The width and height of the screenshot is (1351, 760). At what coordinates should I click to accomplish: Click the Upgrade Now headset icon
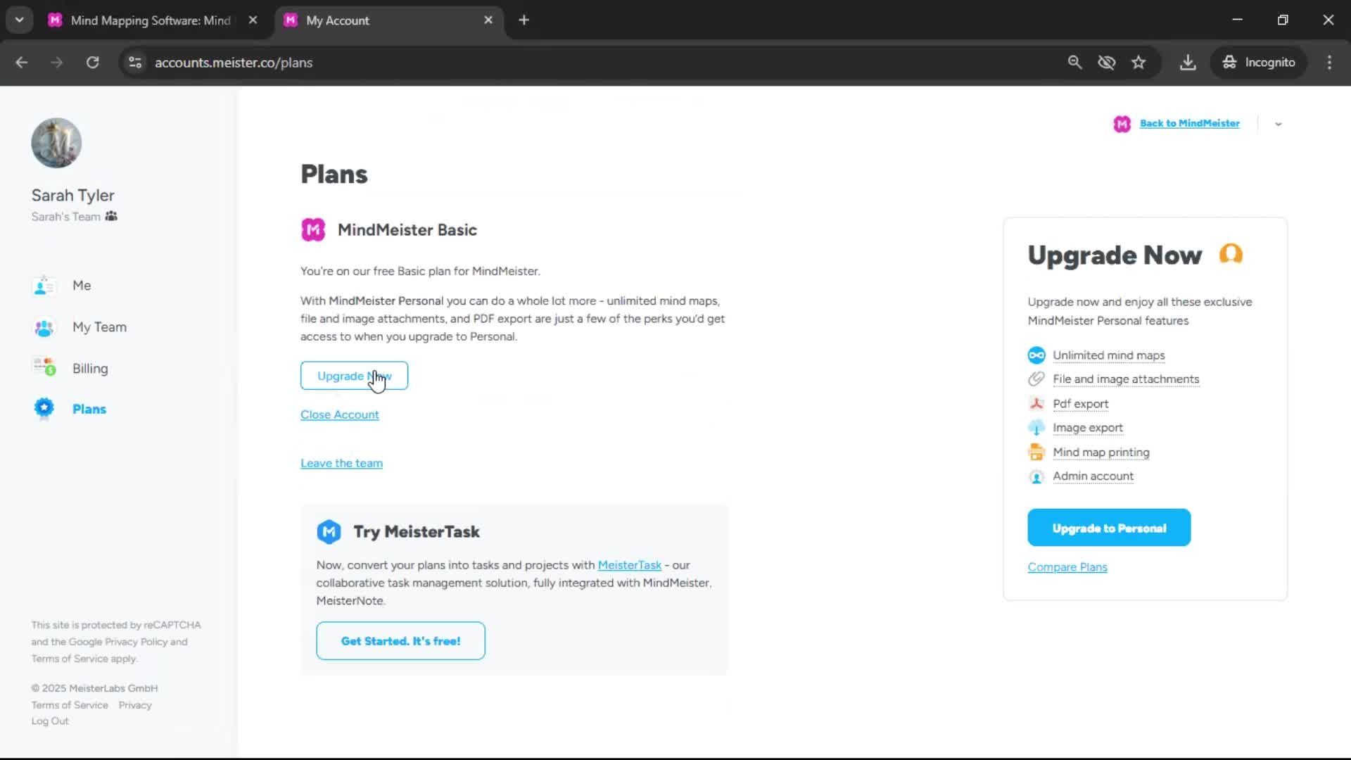pos(1231,253)
